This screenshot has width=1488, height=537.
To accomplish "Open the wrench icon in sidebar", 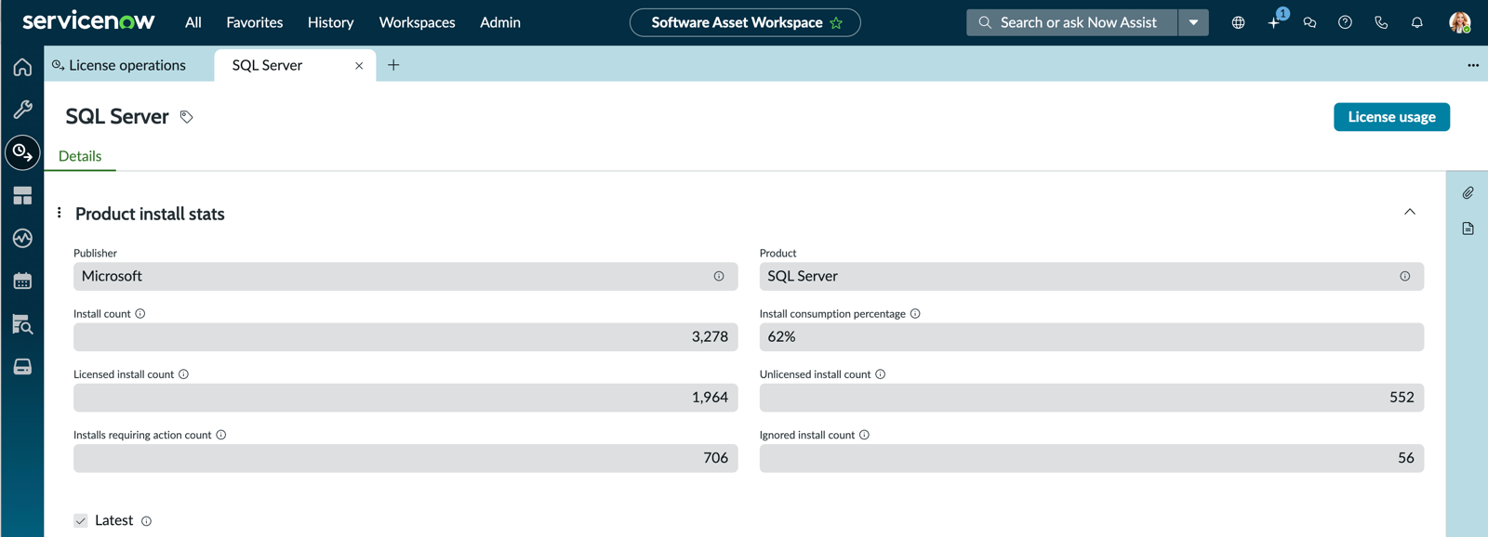I will point(22,110).
